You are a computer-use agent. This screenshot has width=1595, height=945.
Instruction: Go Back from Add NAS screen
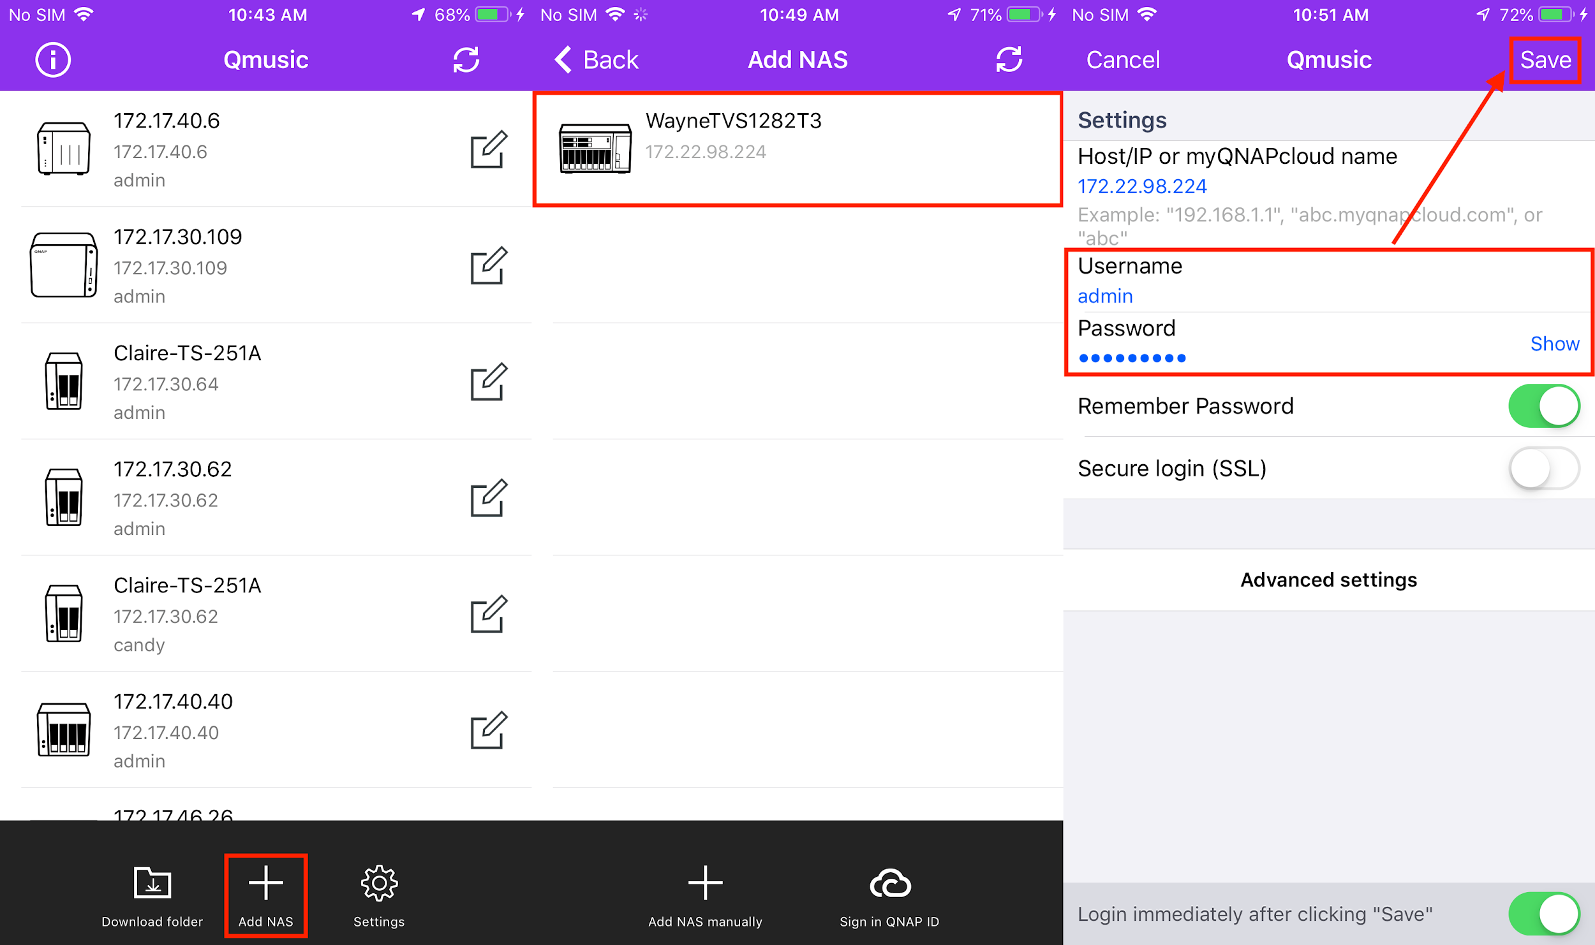pyautogui.click(x=596, y=60)
